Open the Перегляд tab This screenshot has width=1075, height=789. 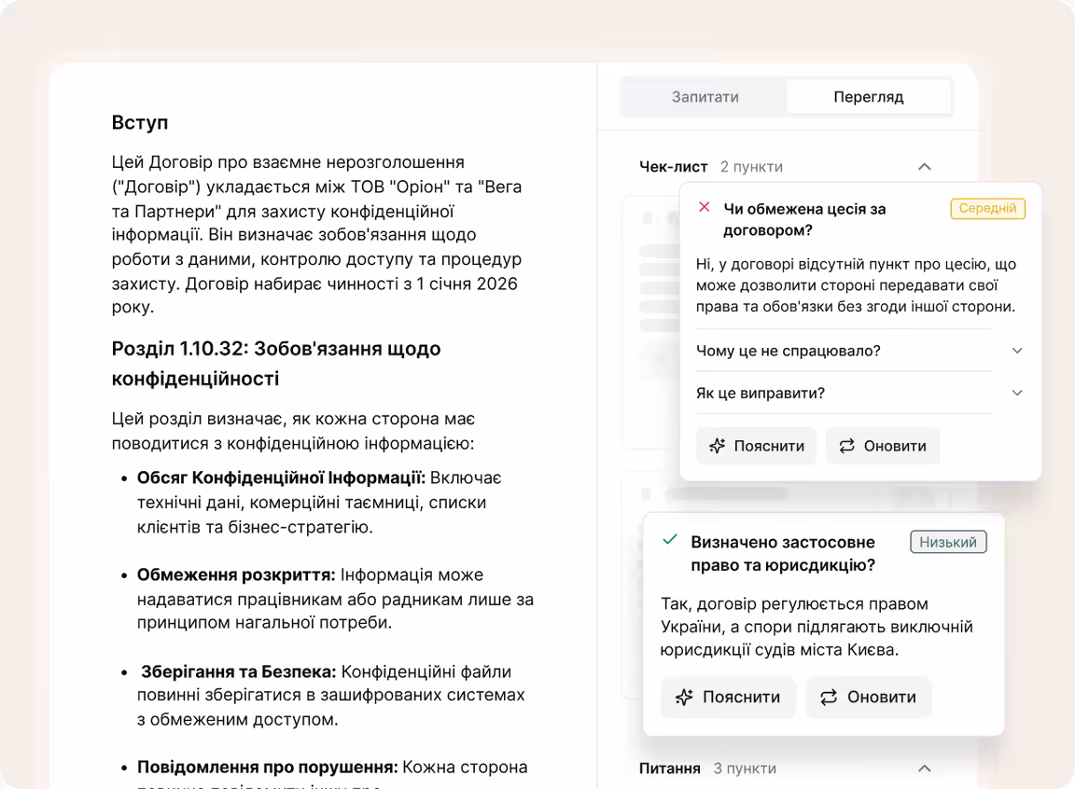click(868, 96)
